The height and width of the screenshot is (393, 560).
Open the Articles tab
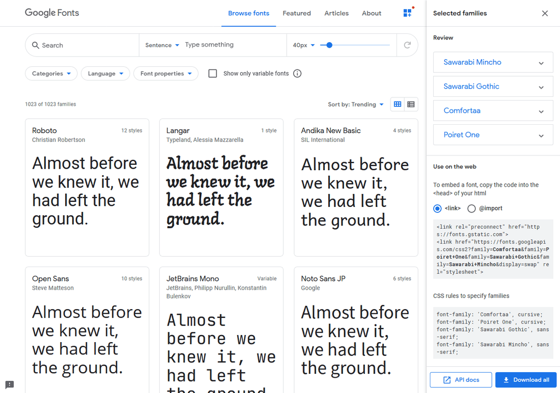click(x=336, y=13)
